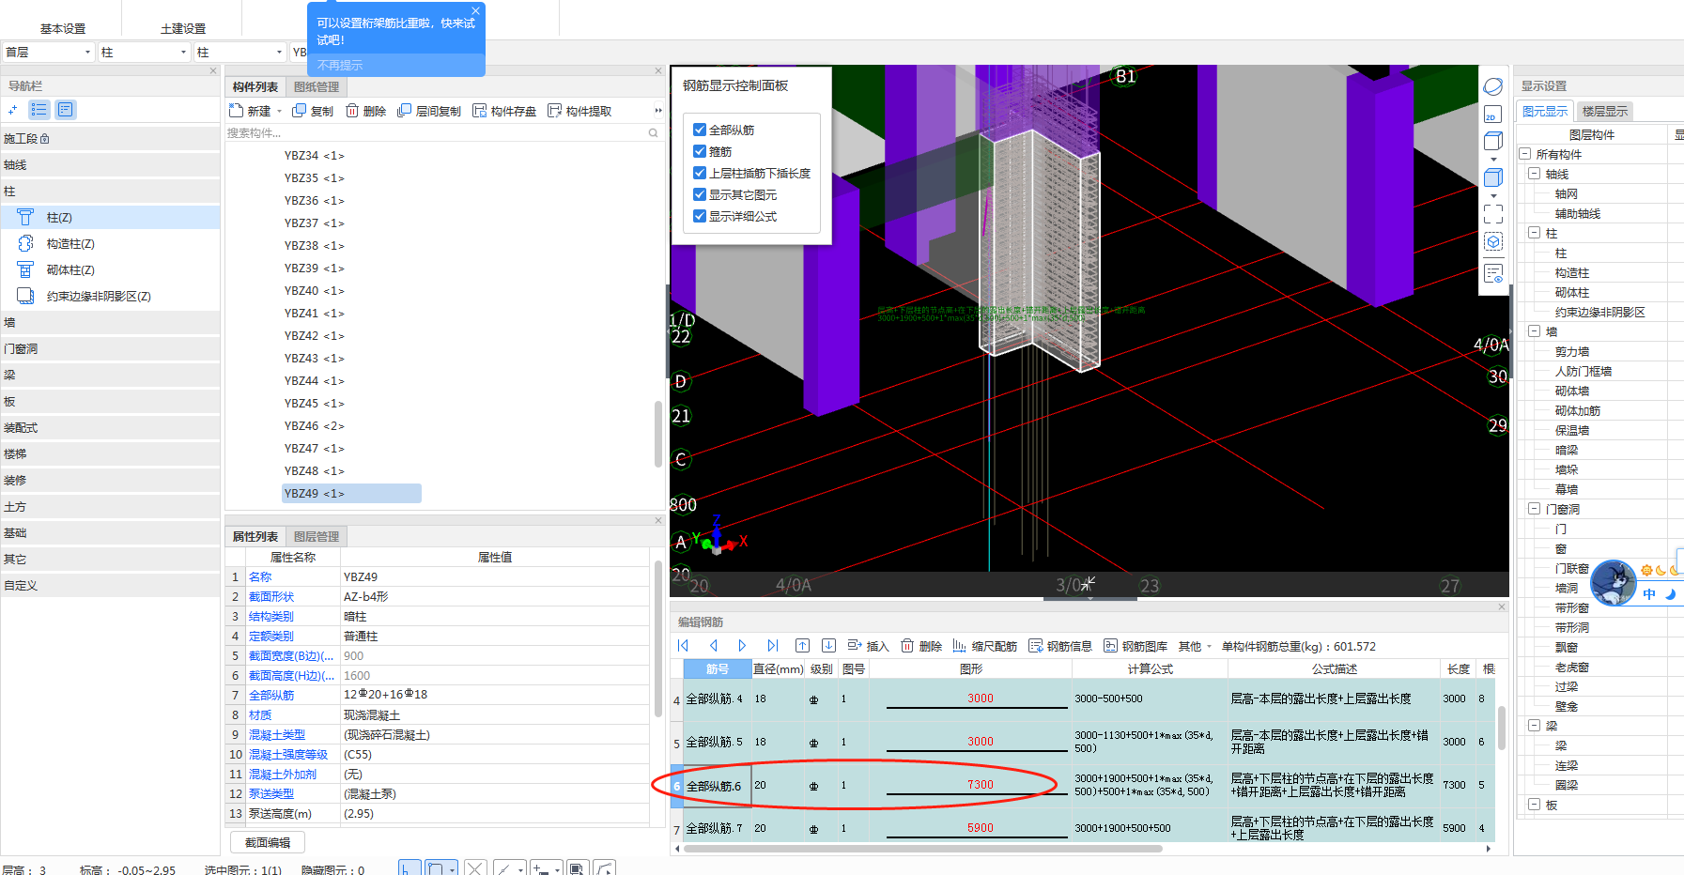Collapse 板 node in display settings
Image resolution: width=1684 pixels, height=875 pixels.
point(1534,805)
